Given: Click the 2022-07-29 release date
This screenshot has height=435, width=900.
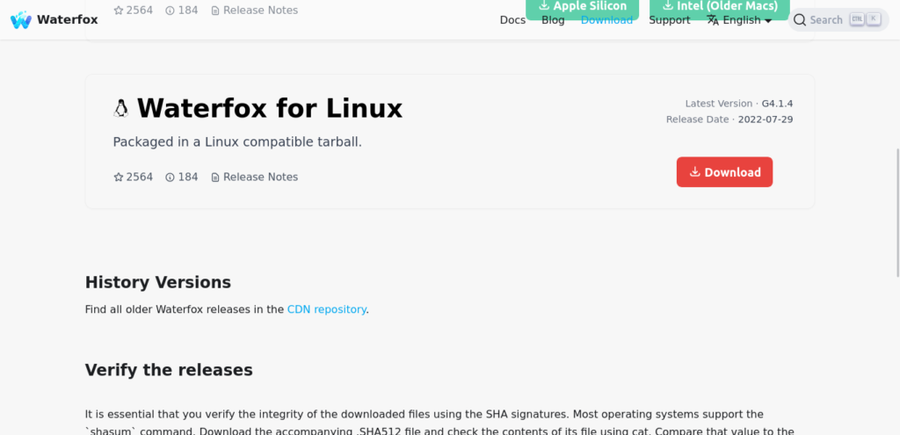Looking at the screenshot, I should click(766, 120).
